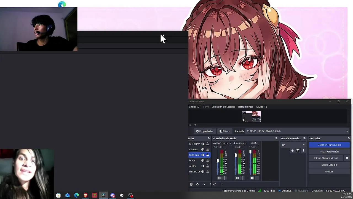Pop out the Controles dock
353x199 pixels.
coord(349,138)
